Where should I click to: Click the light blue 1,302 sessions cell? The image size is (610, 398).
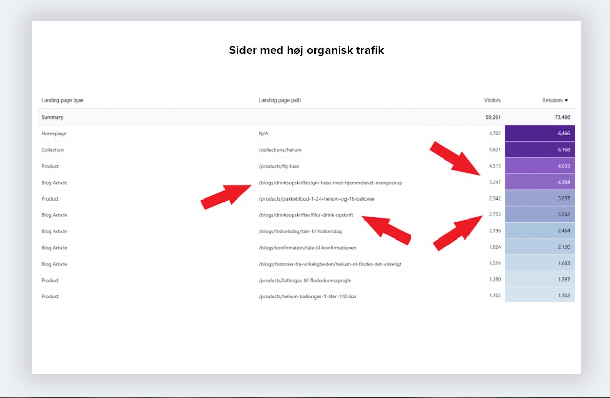[x=540, y=296]
